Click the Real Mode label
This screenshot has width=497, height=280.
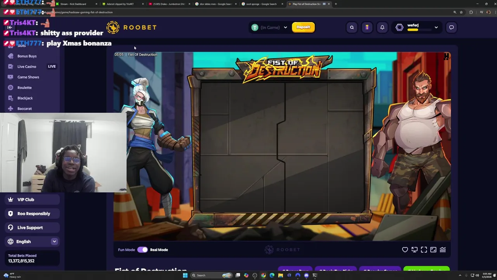click(x=159, y=250)
